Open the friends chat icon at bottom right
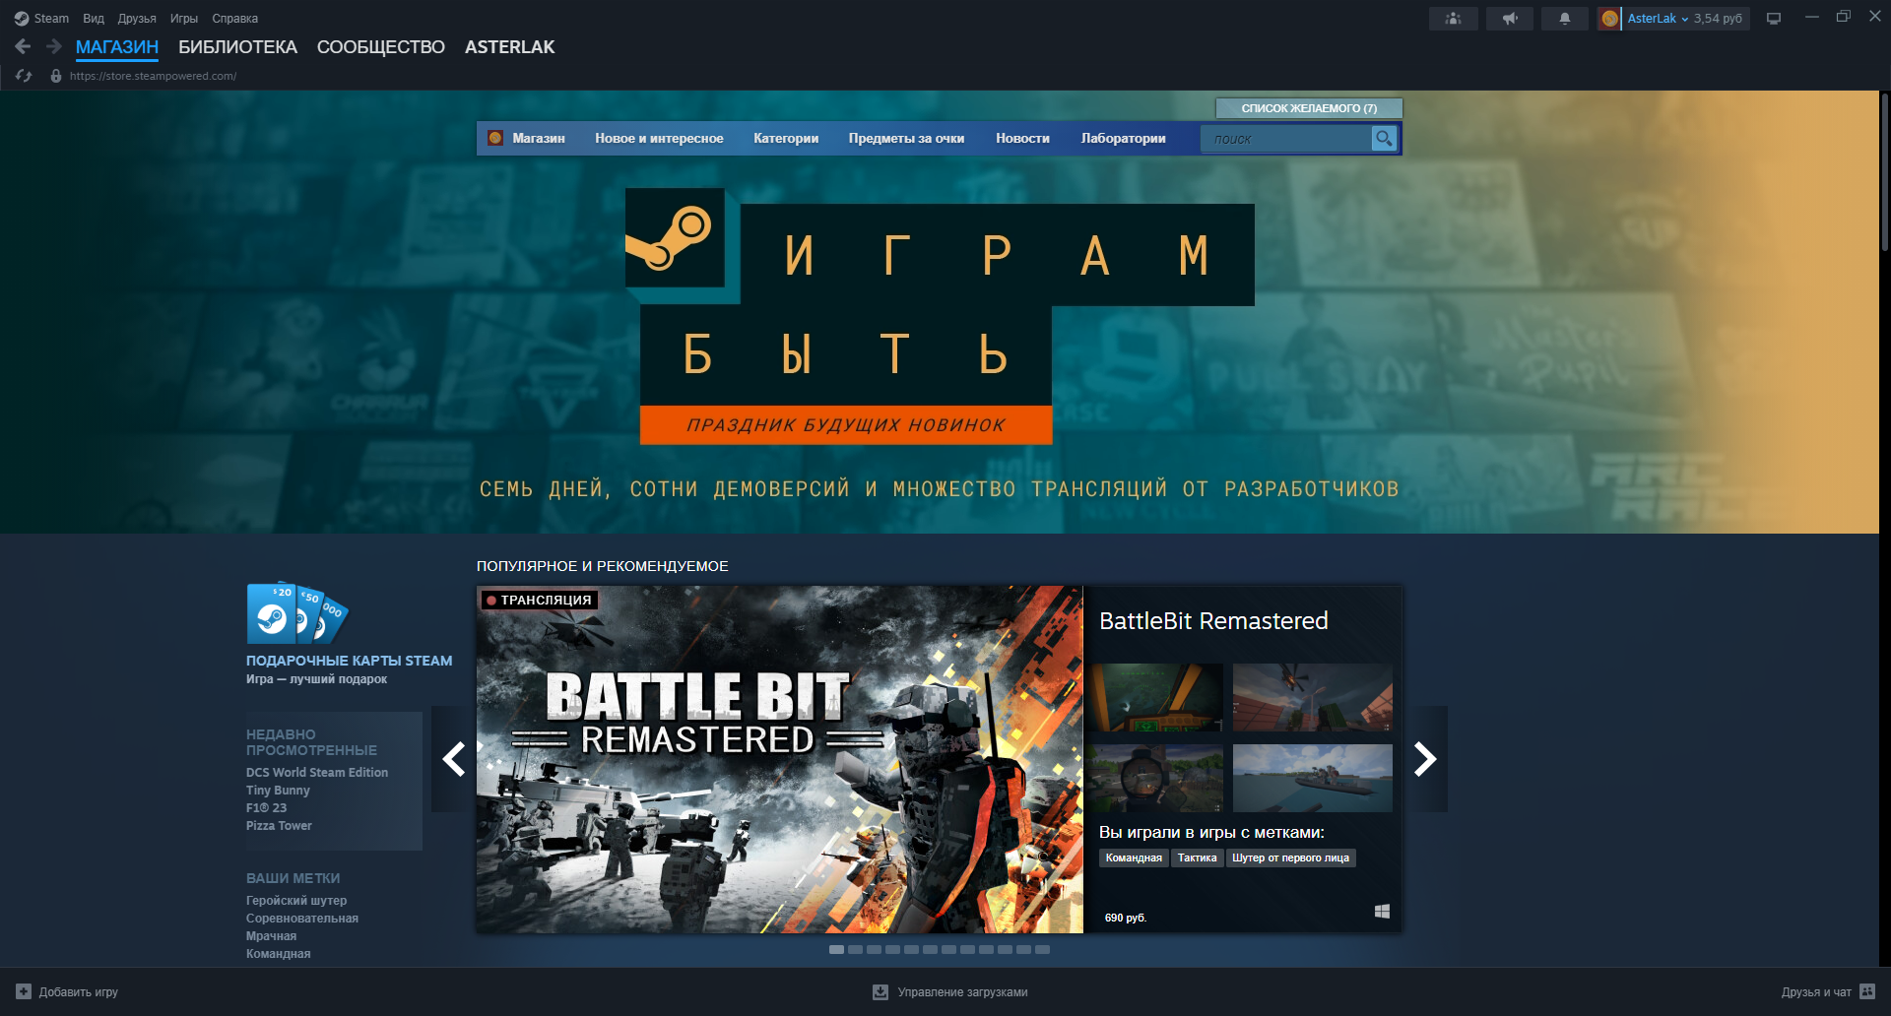This screenshot has width=1891, height=1016. (x=1867, y=991)
